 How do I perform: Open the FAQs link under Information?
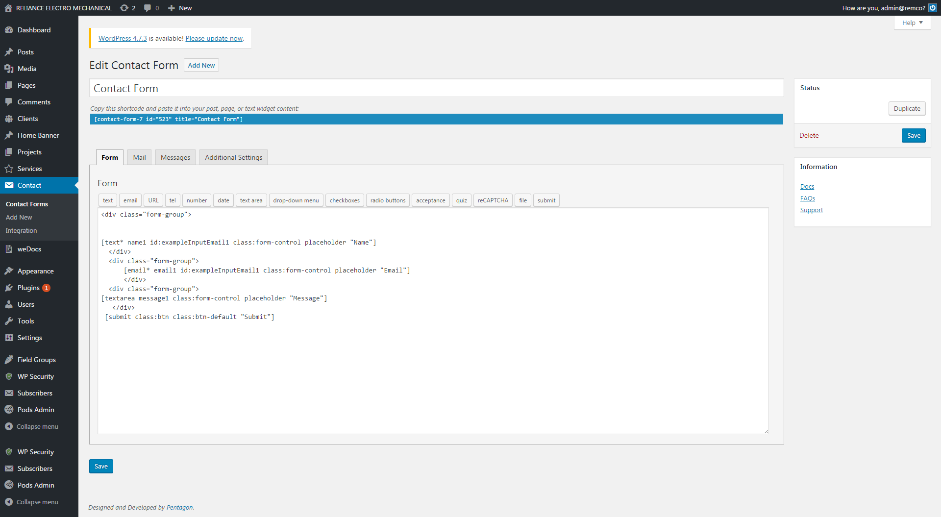coord(808,198)
